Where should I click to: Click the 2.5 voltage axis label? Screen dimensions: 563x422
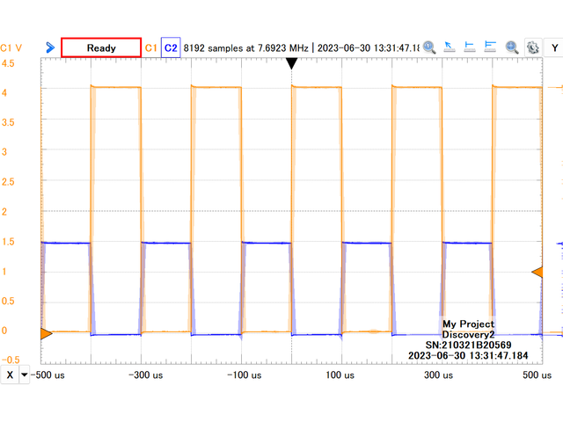[8, 182]
